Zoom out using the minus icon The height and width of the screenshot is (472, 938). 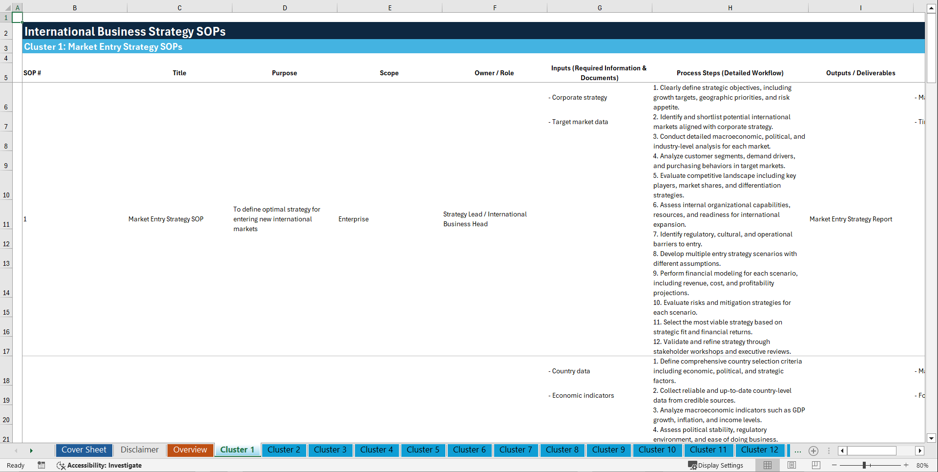tap(834, 465)
